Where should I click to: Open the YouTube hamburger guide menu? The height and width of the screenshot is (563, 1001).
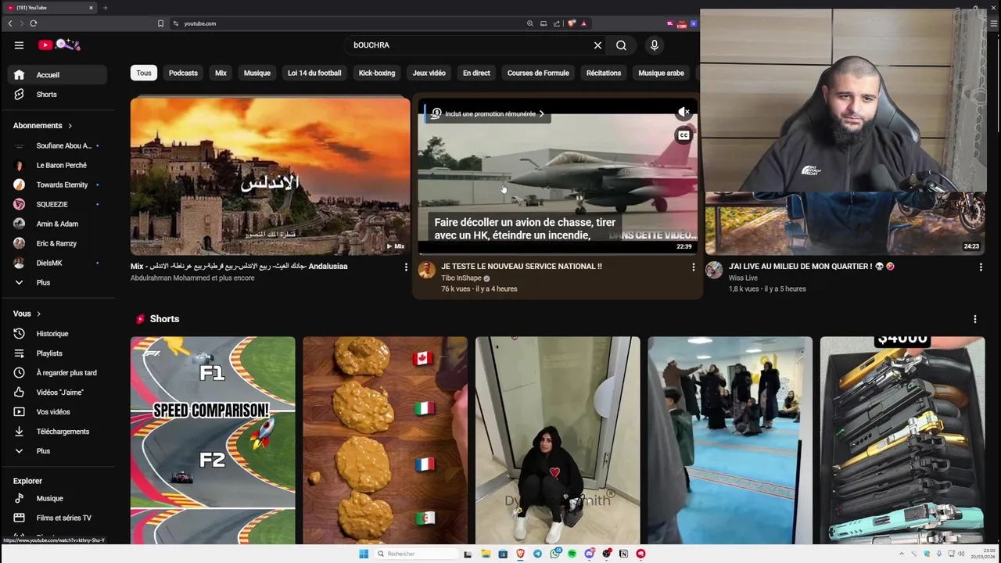point(19,45)
